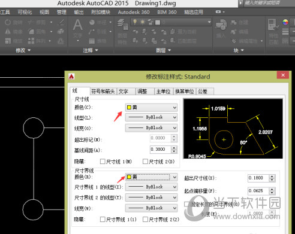This screenshot has width=295, height=234.
Task: Click the block Edit (编辑) icon
Action: point(233,32)
